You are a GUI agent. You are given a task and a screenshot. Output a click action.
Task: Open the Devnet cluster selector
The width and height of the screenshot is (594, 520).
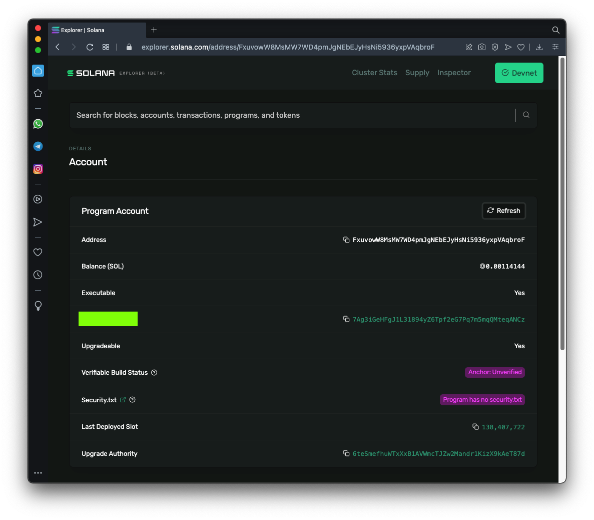click(519, 73)
